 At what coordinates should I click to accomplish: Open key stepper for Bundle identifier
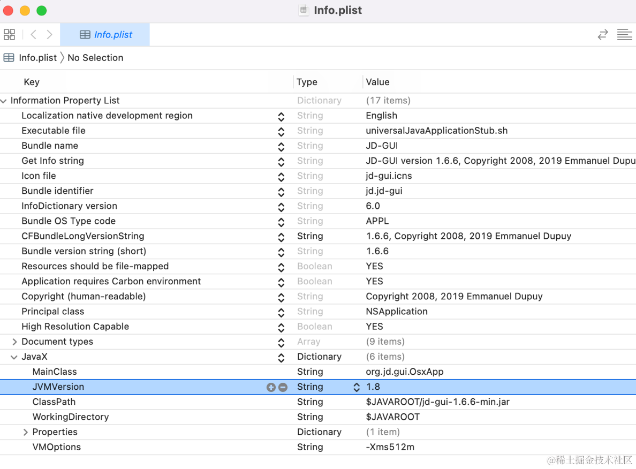pyautogui.click(x=281, y=192)
